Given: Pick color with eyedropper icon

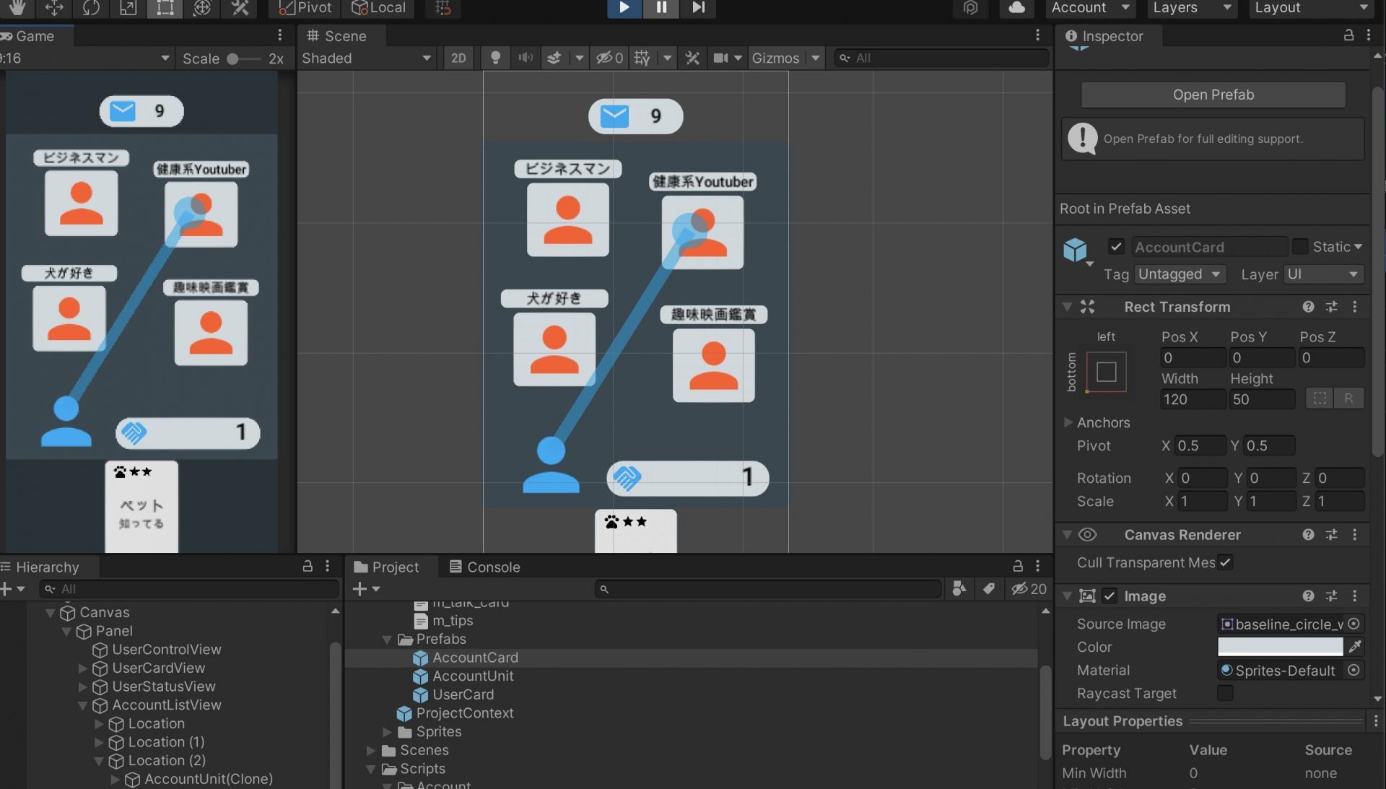Looking at the screenshot, I should click(1355, 647).
